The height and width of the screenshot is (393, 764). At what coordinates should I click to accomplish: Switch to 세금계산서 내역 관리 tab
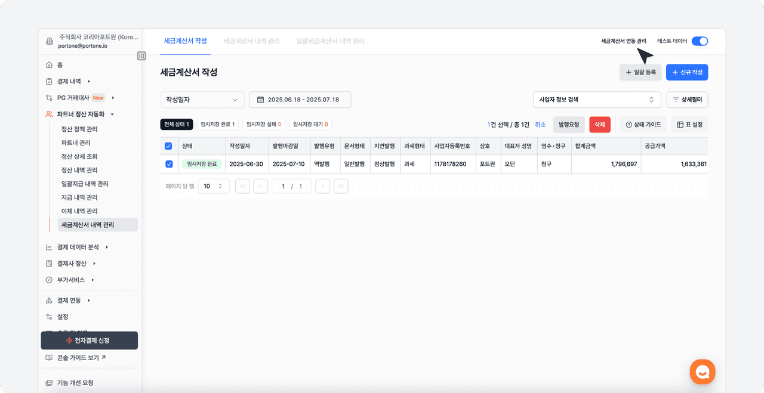click(x=251, y=41)
